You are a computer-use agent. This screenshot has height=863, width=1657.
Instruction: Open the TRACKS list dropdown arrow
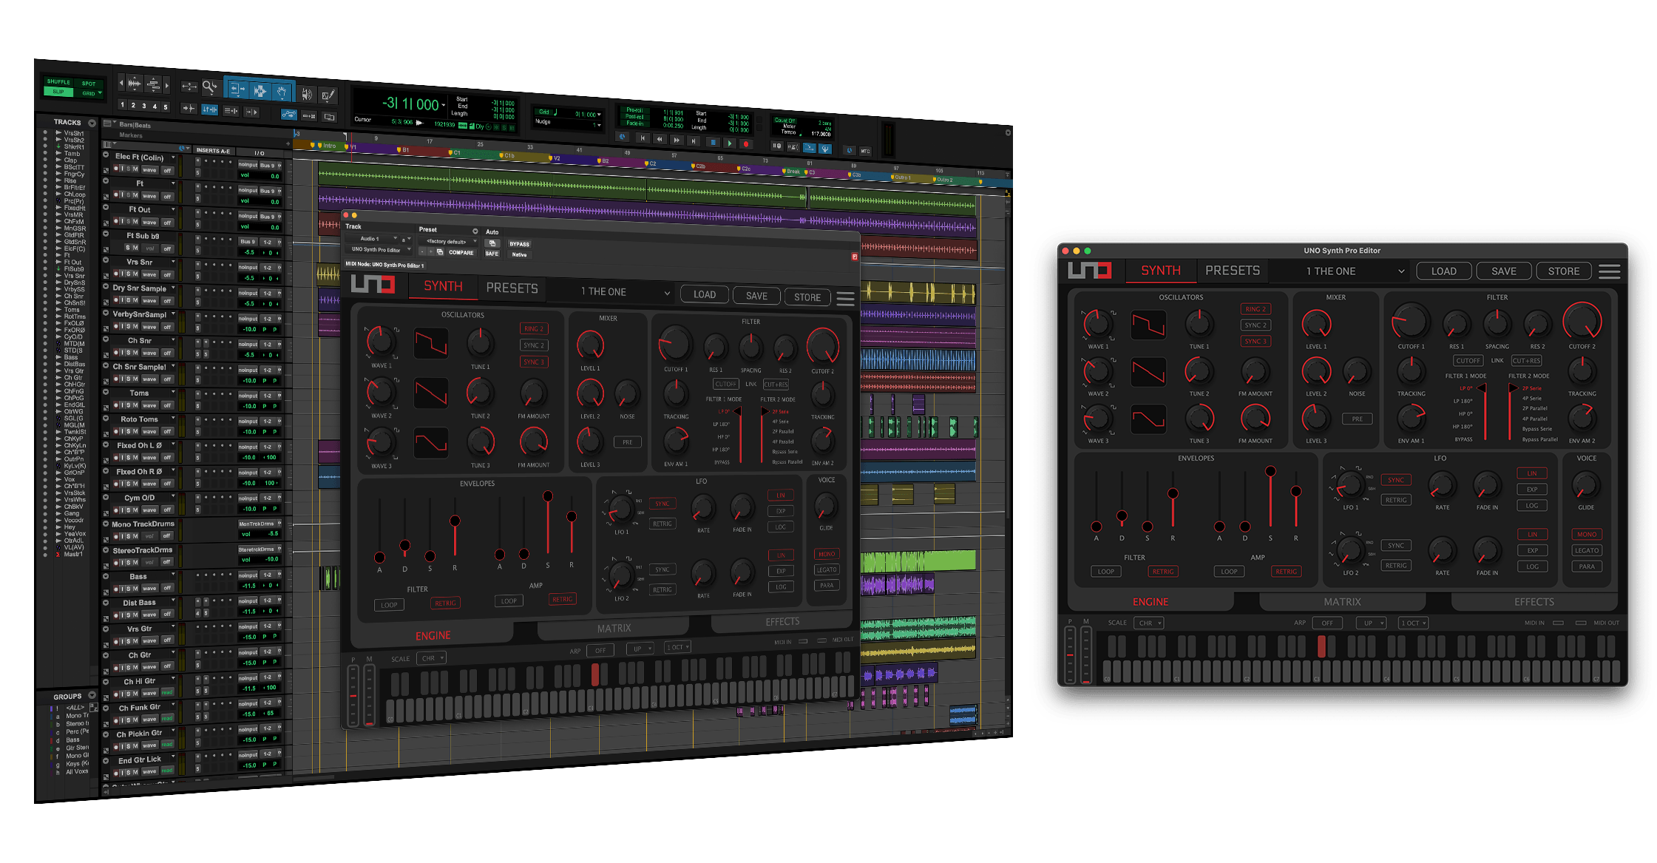coord(92,123)
